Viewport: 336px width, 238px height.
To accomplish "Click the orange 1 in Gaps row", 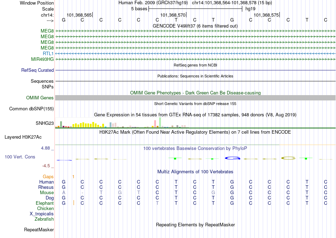I will click(x=73, y=177).
